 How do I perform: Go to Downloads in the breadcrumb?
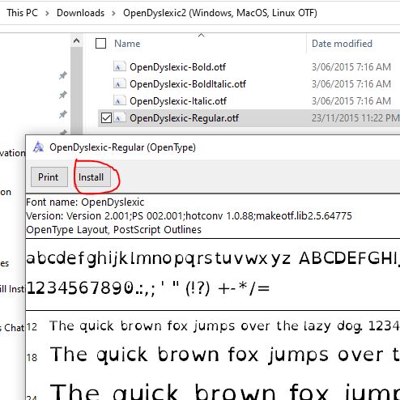click(x=80, y=13)
